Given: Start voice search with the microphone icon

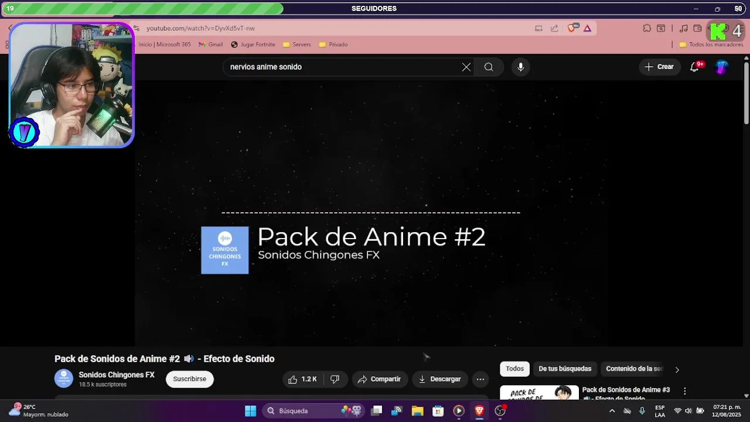Looking at the screenshot, I should (520, 67).
